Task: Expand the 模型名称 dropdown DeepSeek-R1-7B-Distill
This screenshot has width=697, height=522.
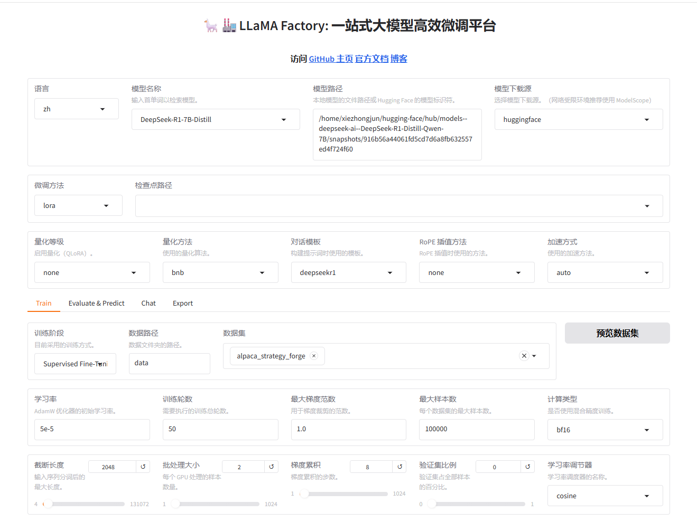Action: coord(216,119)
